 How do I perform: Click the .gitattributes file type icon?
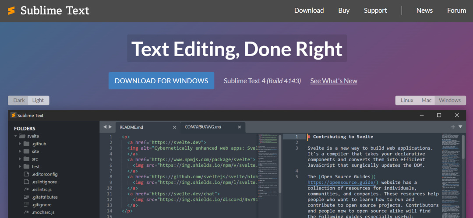point(26,197)
